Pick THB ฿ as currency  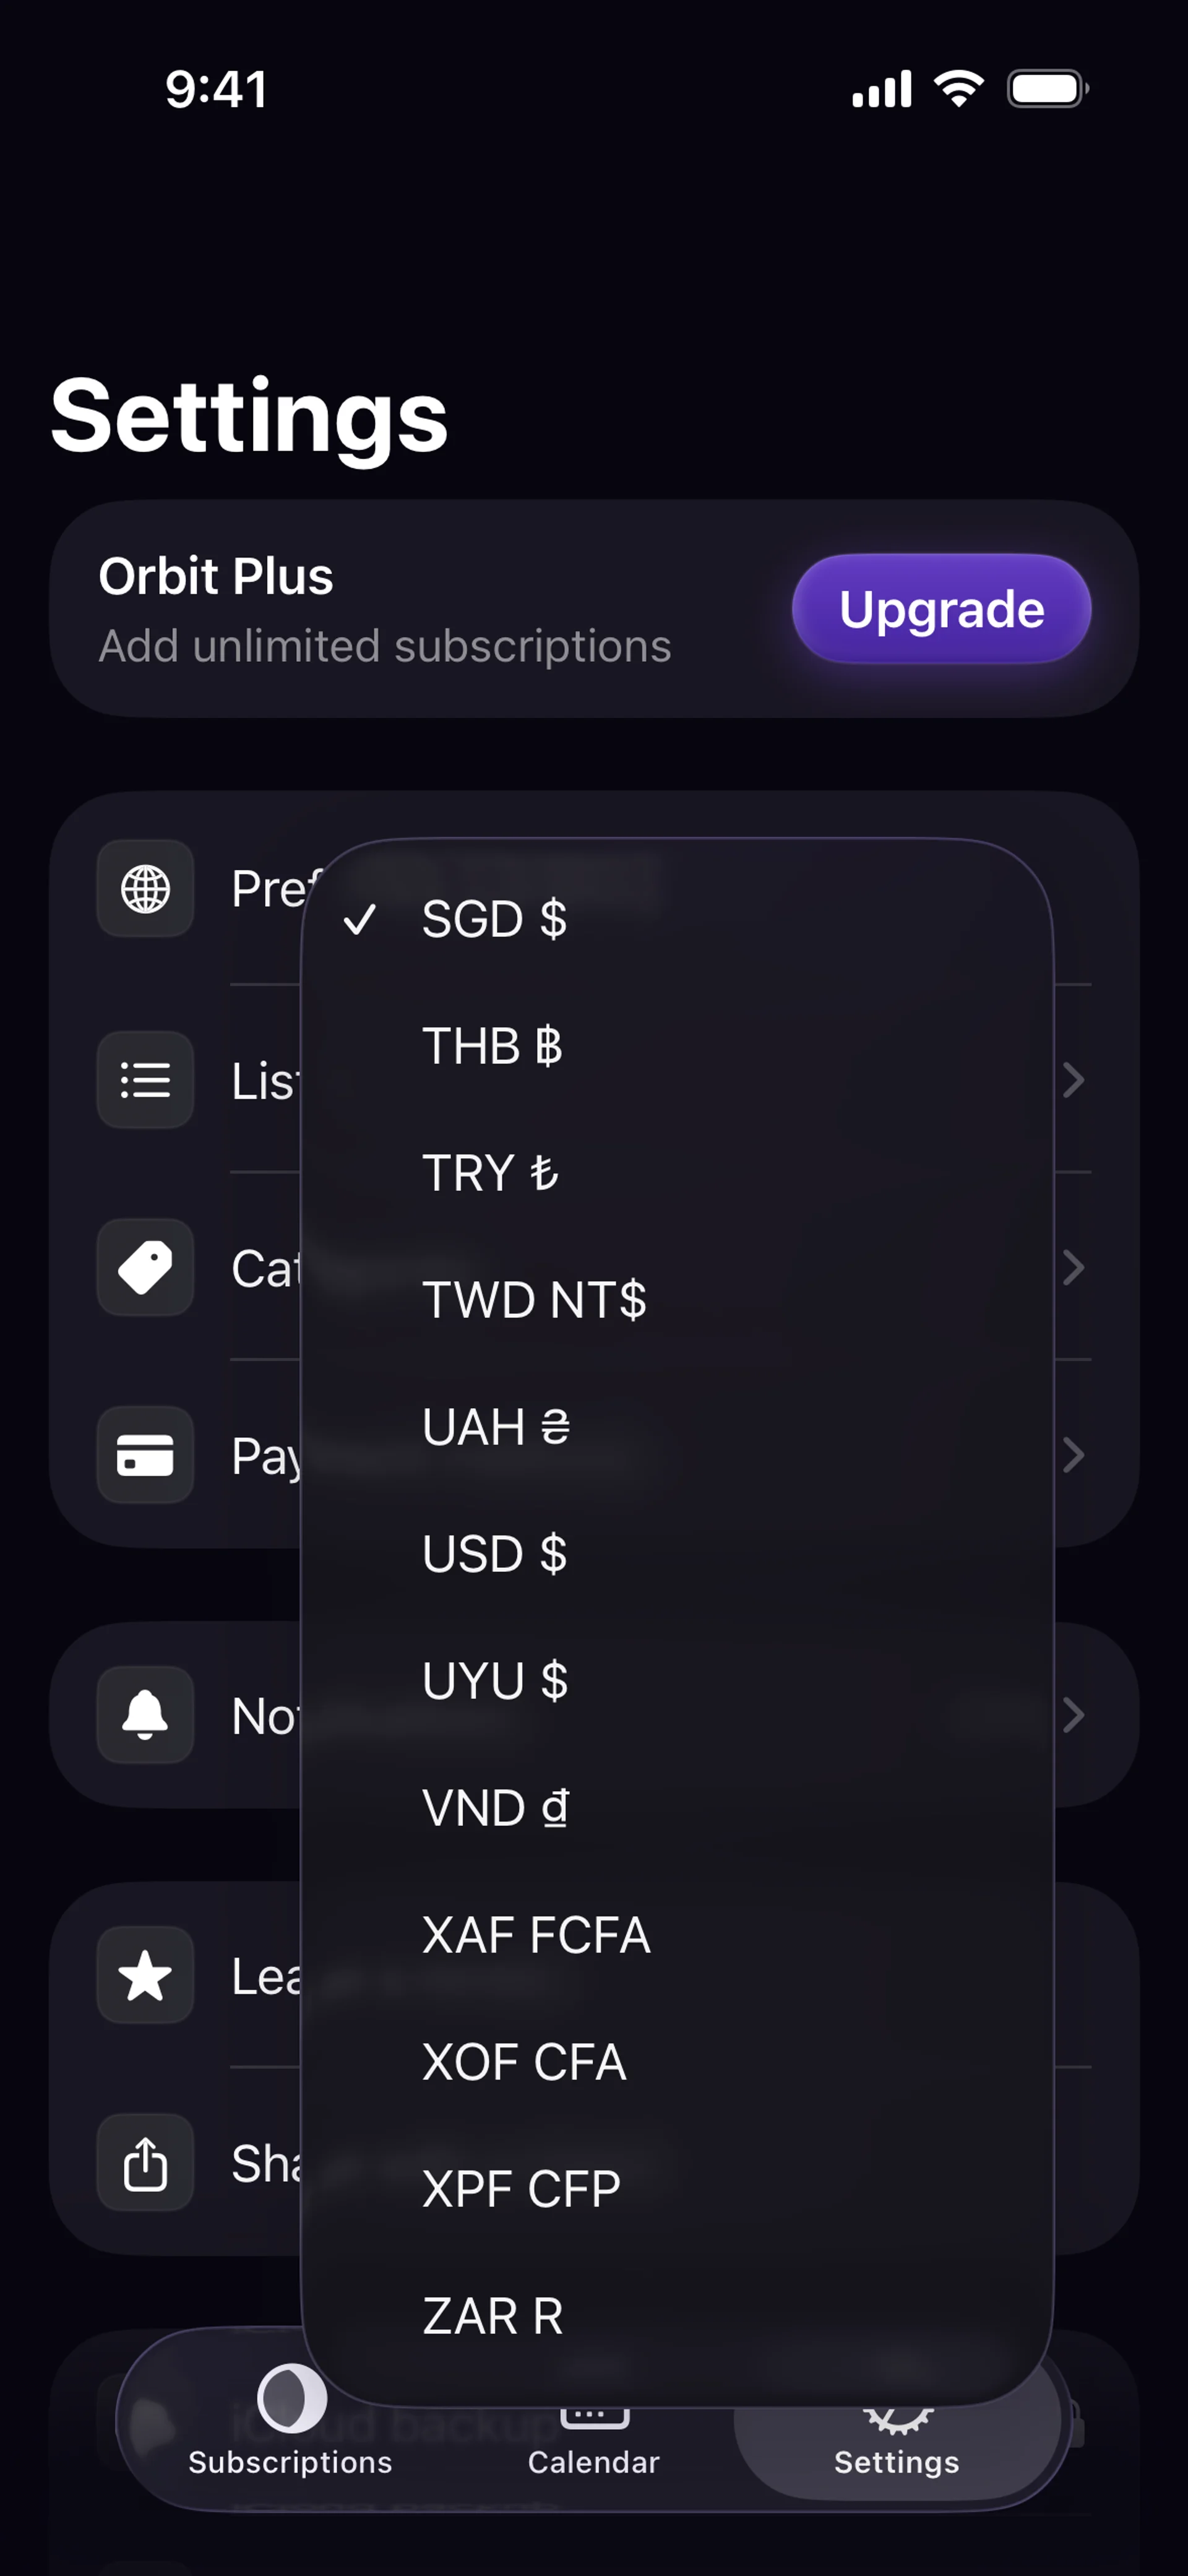[x=492, y=1046]
